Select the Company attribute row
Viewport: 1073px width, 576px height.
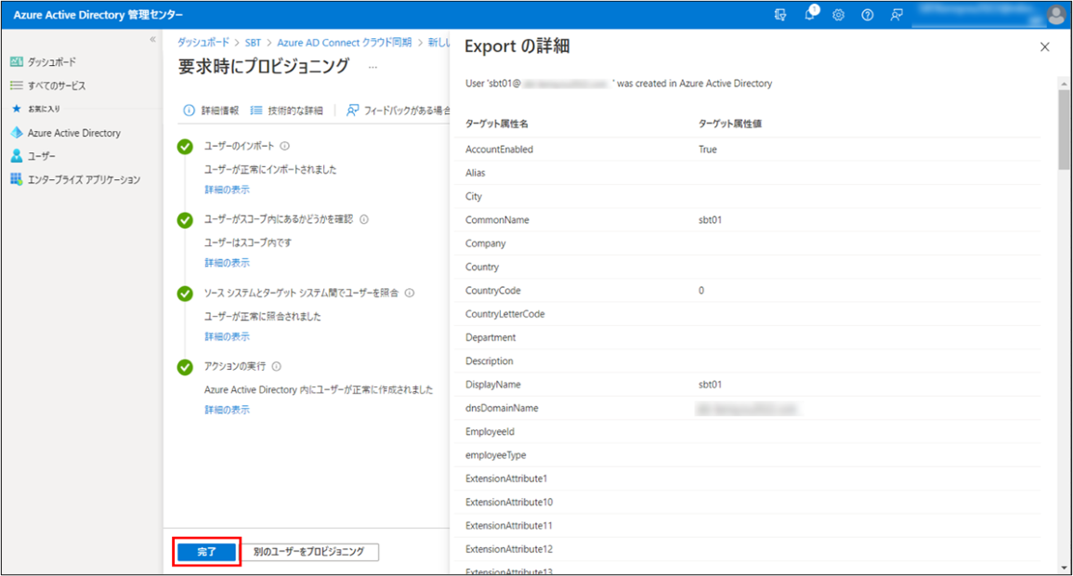(747, 242)
